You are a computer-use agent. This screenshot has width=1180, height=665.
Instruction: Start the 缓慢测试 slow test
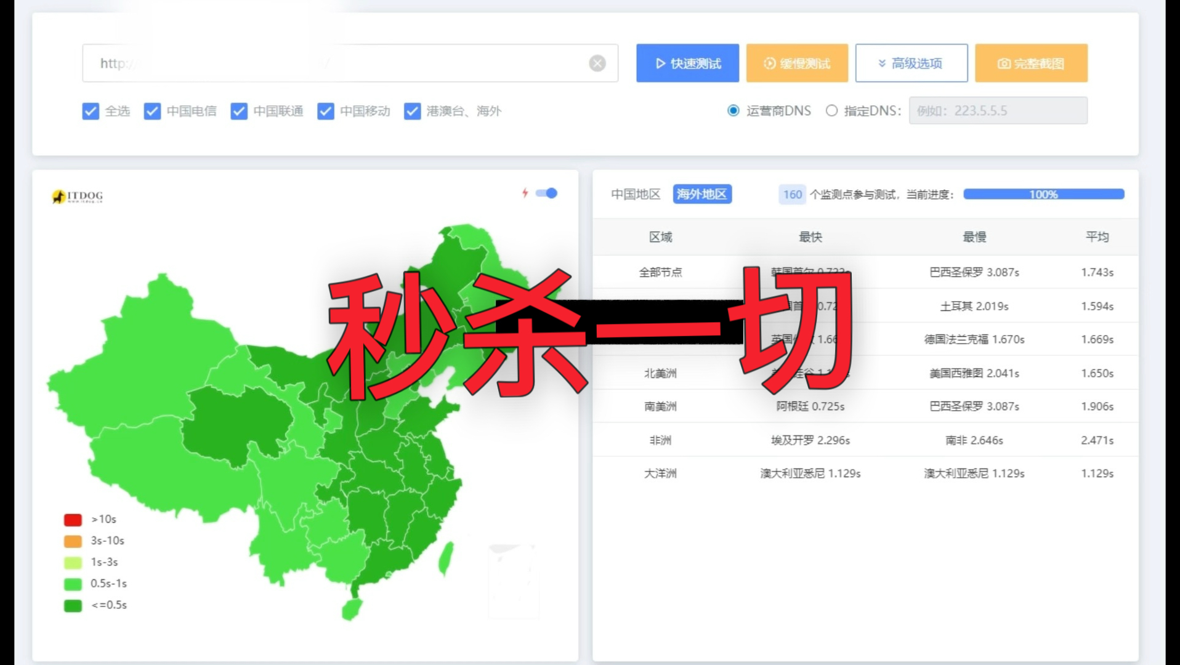pyautogui.click(x=797, y=63)
